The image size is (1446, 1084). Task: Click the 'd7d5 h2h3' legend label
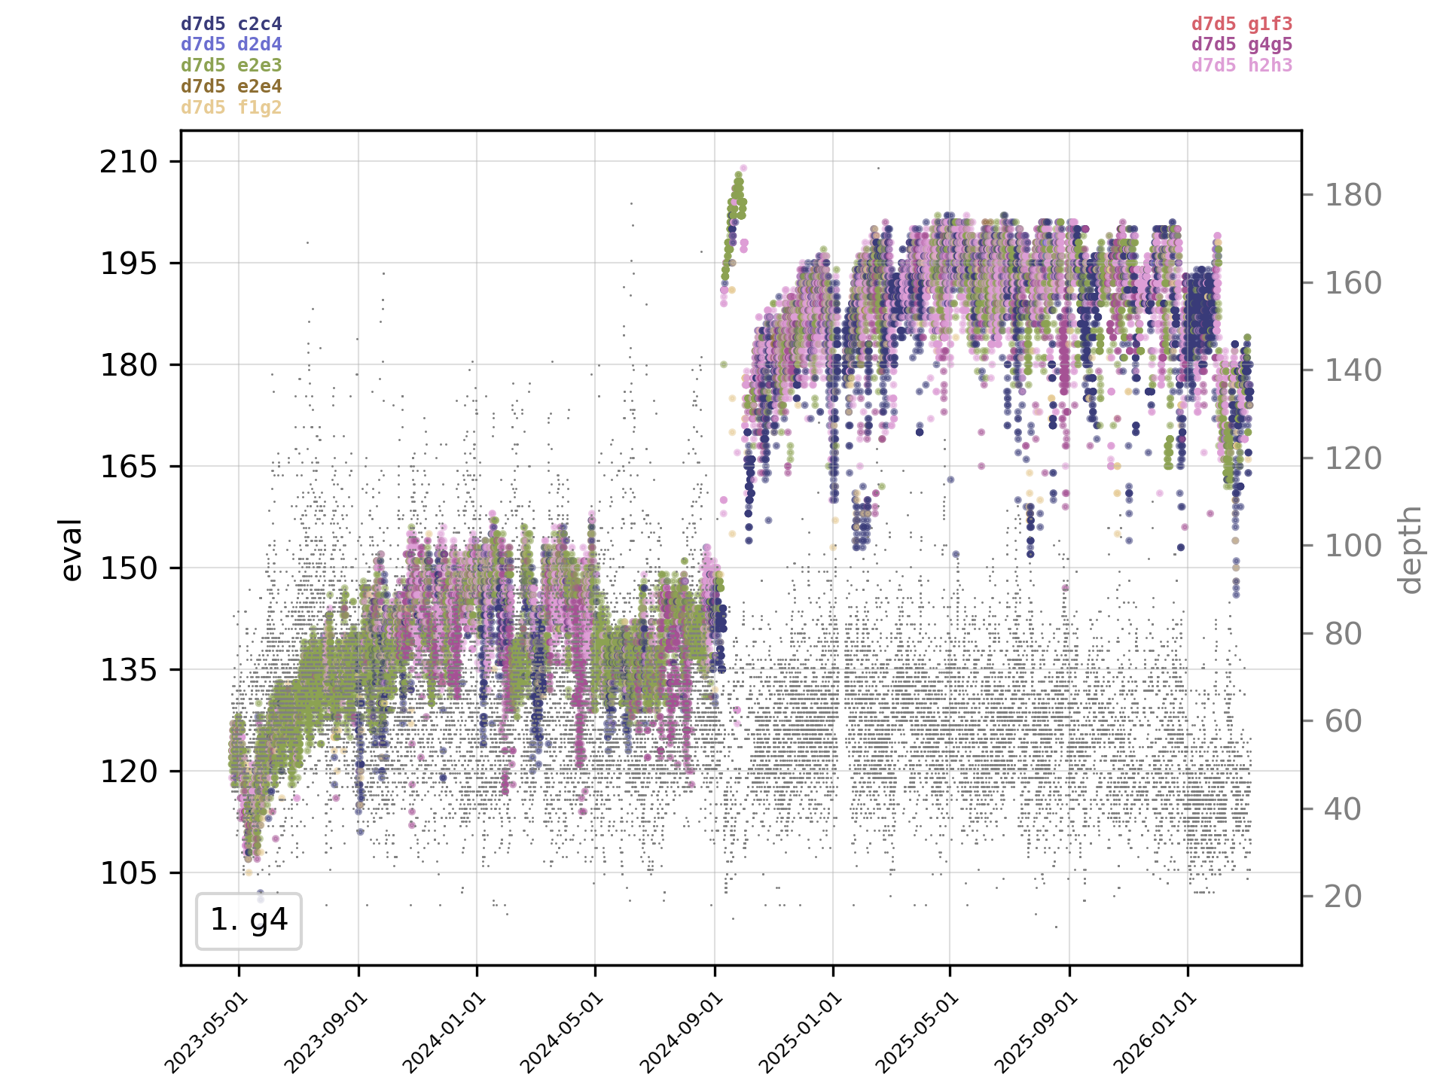[1242, 65]
